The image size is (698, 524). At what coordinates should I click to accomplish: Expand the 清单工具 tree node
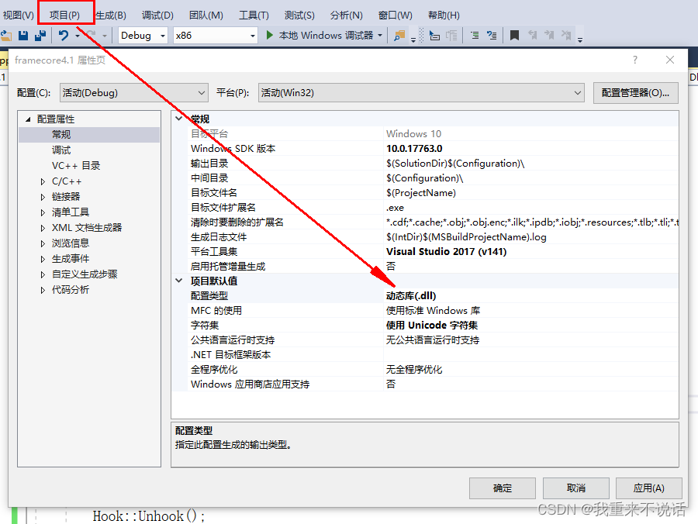[x=43, y=212]
